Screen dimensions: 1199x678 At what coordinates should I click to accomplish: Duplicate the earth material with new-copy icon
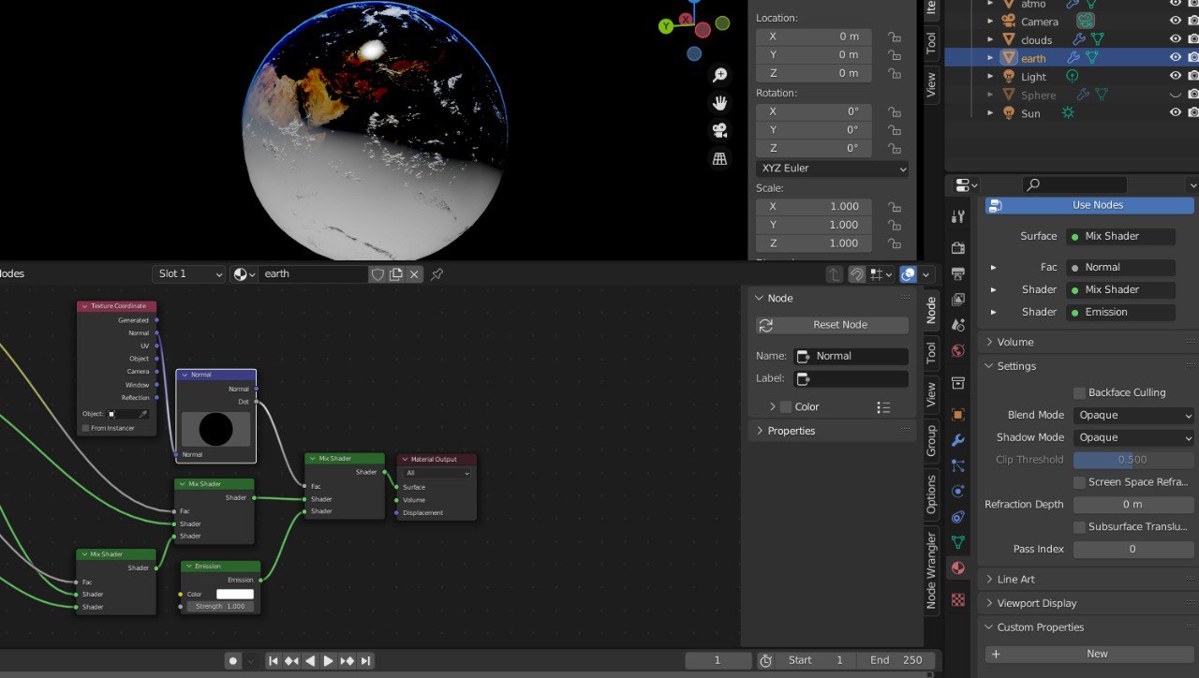[x=396, y=273]
